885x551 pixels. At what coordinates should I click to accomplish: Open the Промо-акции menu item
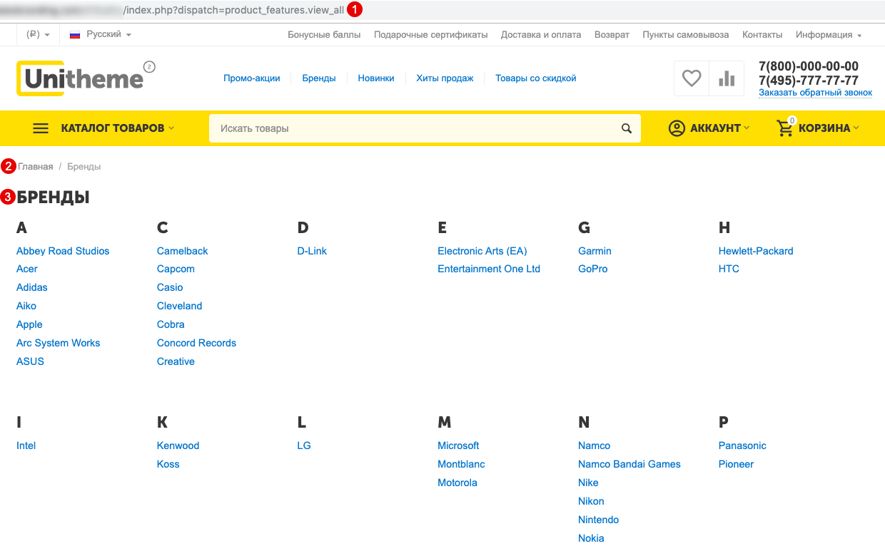251,78
